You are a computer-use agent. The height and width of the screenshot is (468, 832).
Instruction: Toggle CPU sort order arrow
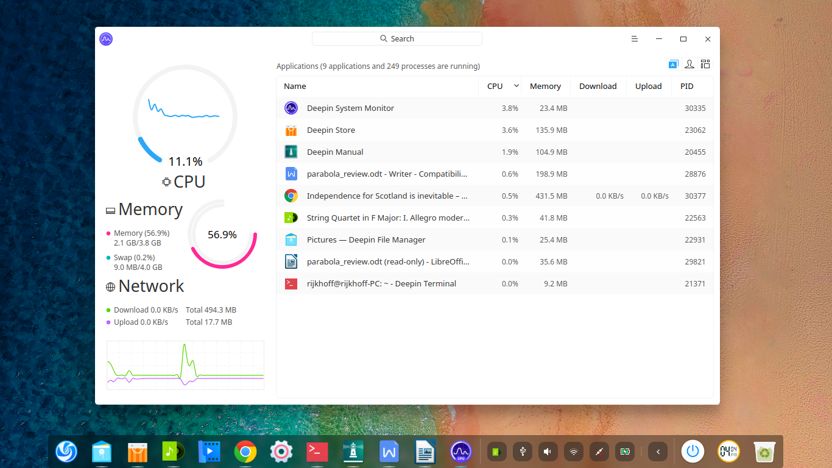click(516, 86)
